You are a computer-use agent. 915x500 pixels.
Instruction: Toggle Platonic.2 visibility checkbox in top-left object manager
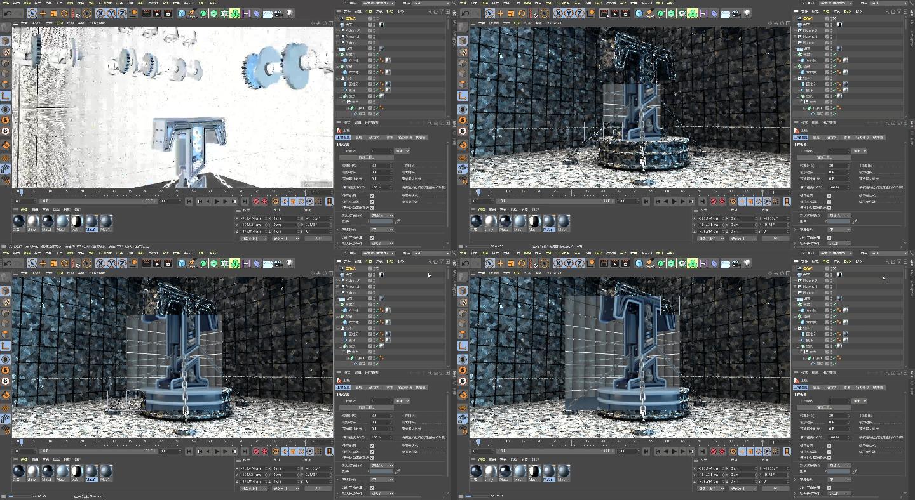point(370,30)
